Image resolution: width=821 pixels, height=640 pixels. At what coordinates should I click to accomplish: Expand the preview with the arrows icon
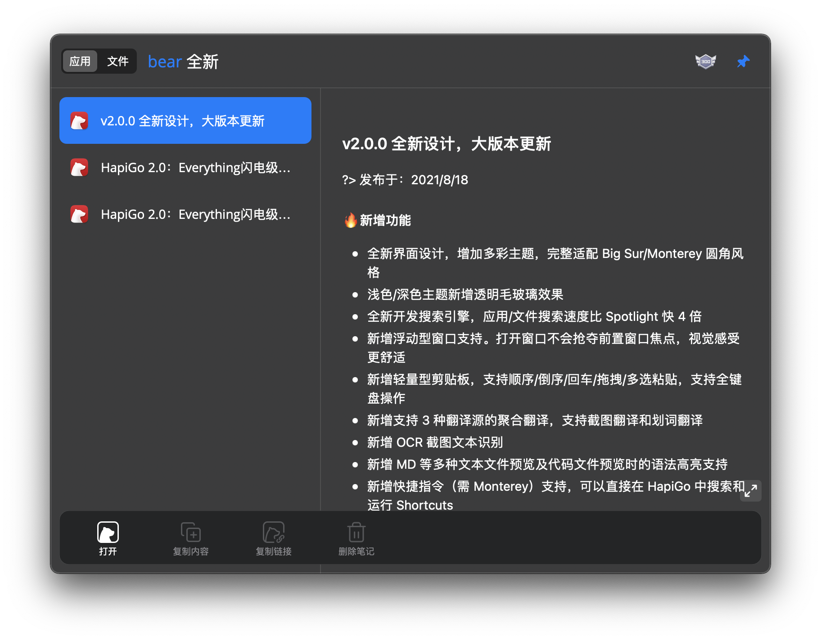point(750,490)
